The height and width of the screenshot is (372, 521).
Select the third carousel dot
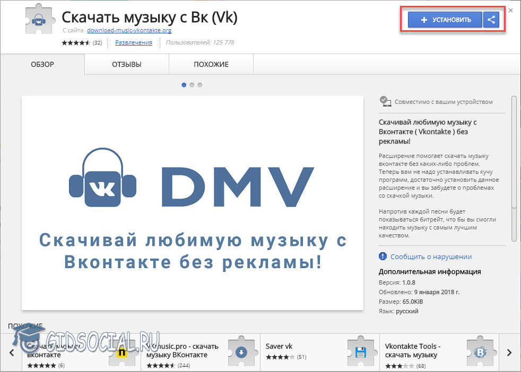200,85
